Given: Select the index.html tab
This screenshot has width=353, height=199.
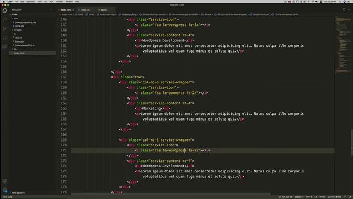Looking at the screenshot, I should click(x=66, y=10).
